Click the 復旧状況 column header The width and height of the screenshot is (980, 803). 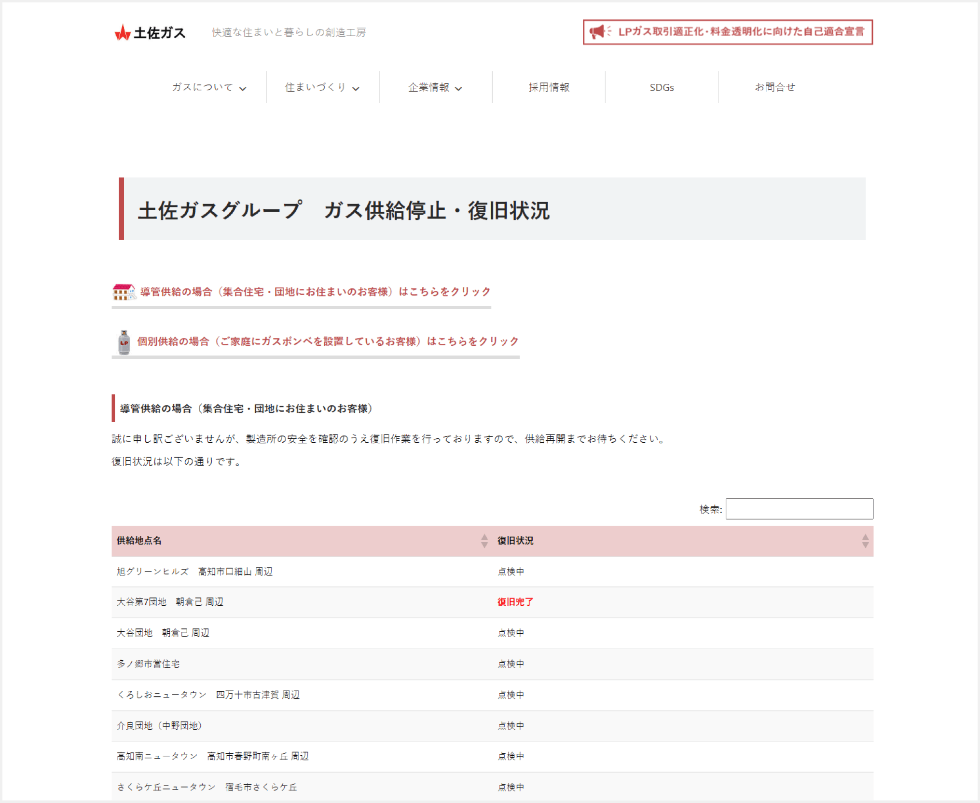683,541
